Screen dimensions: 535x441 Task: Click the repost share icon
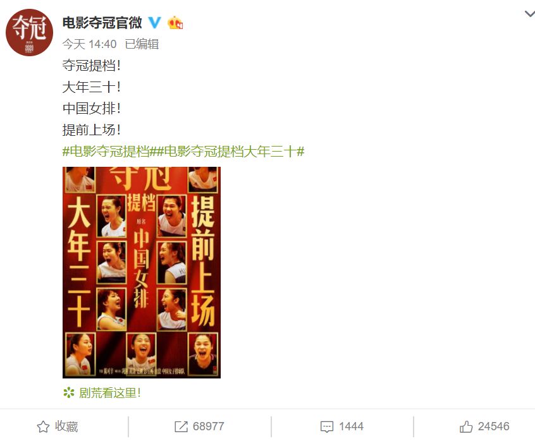181,426
